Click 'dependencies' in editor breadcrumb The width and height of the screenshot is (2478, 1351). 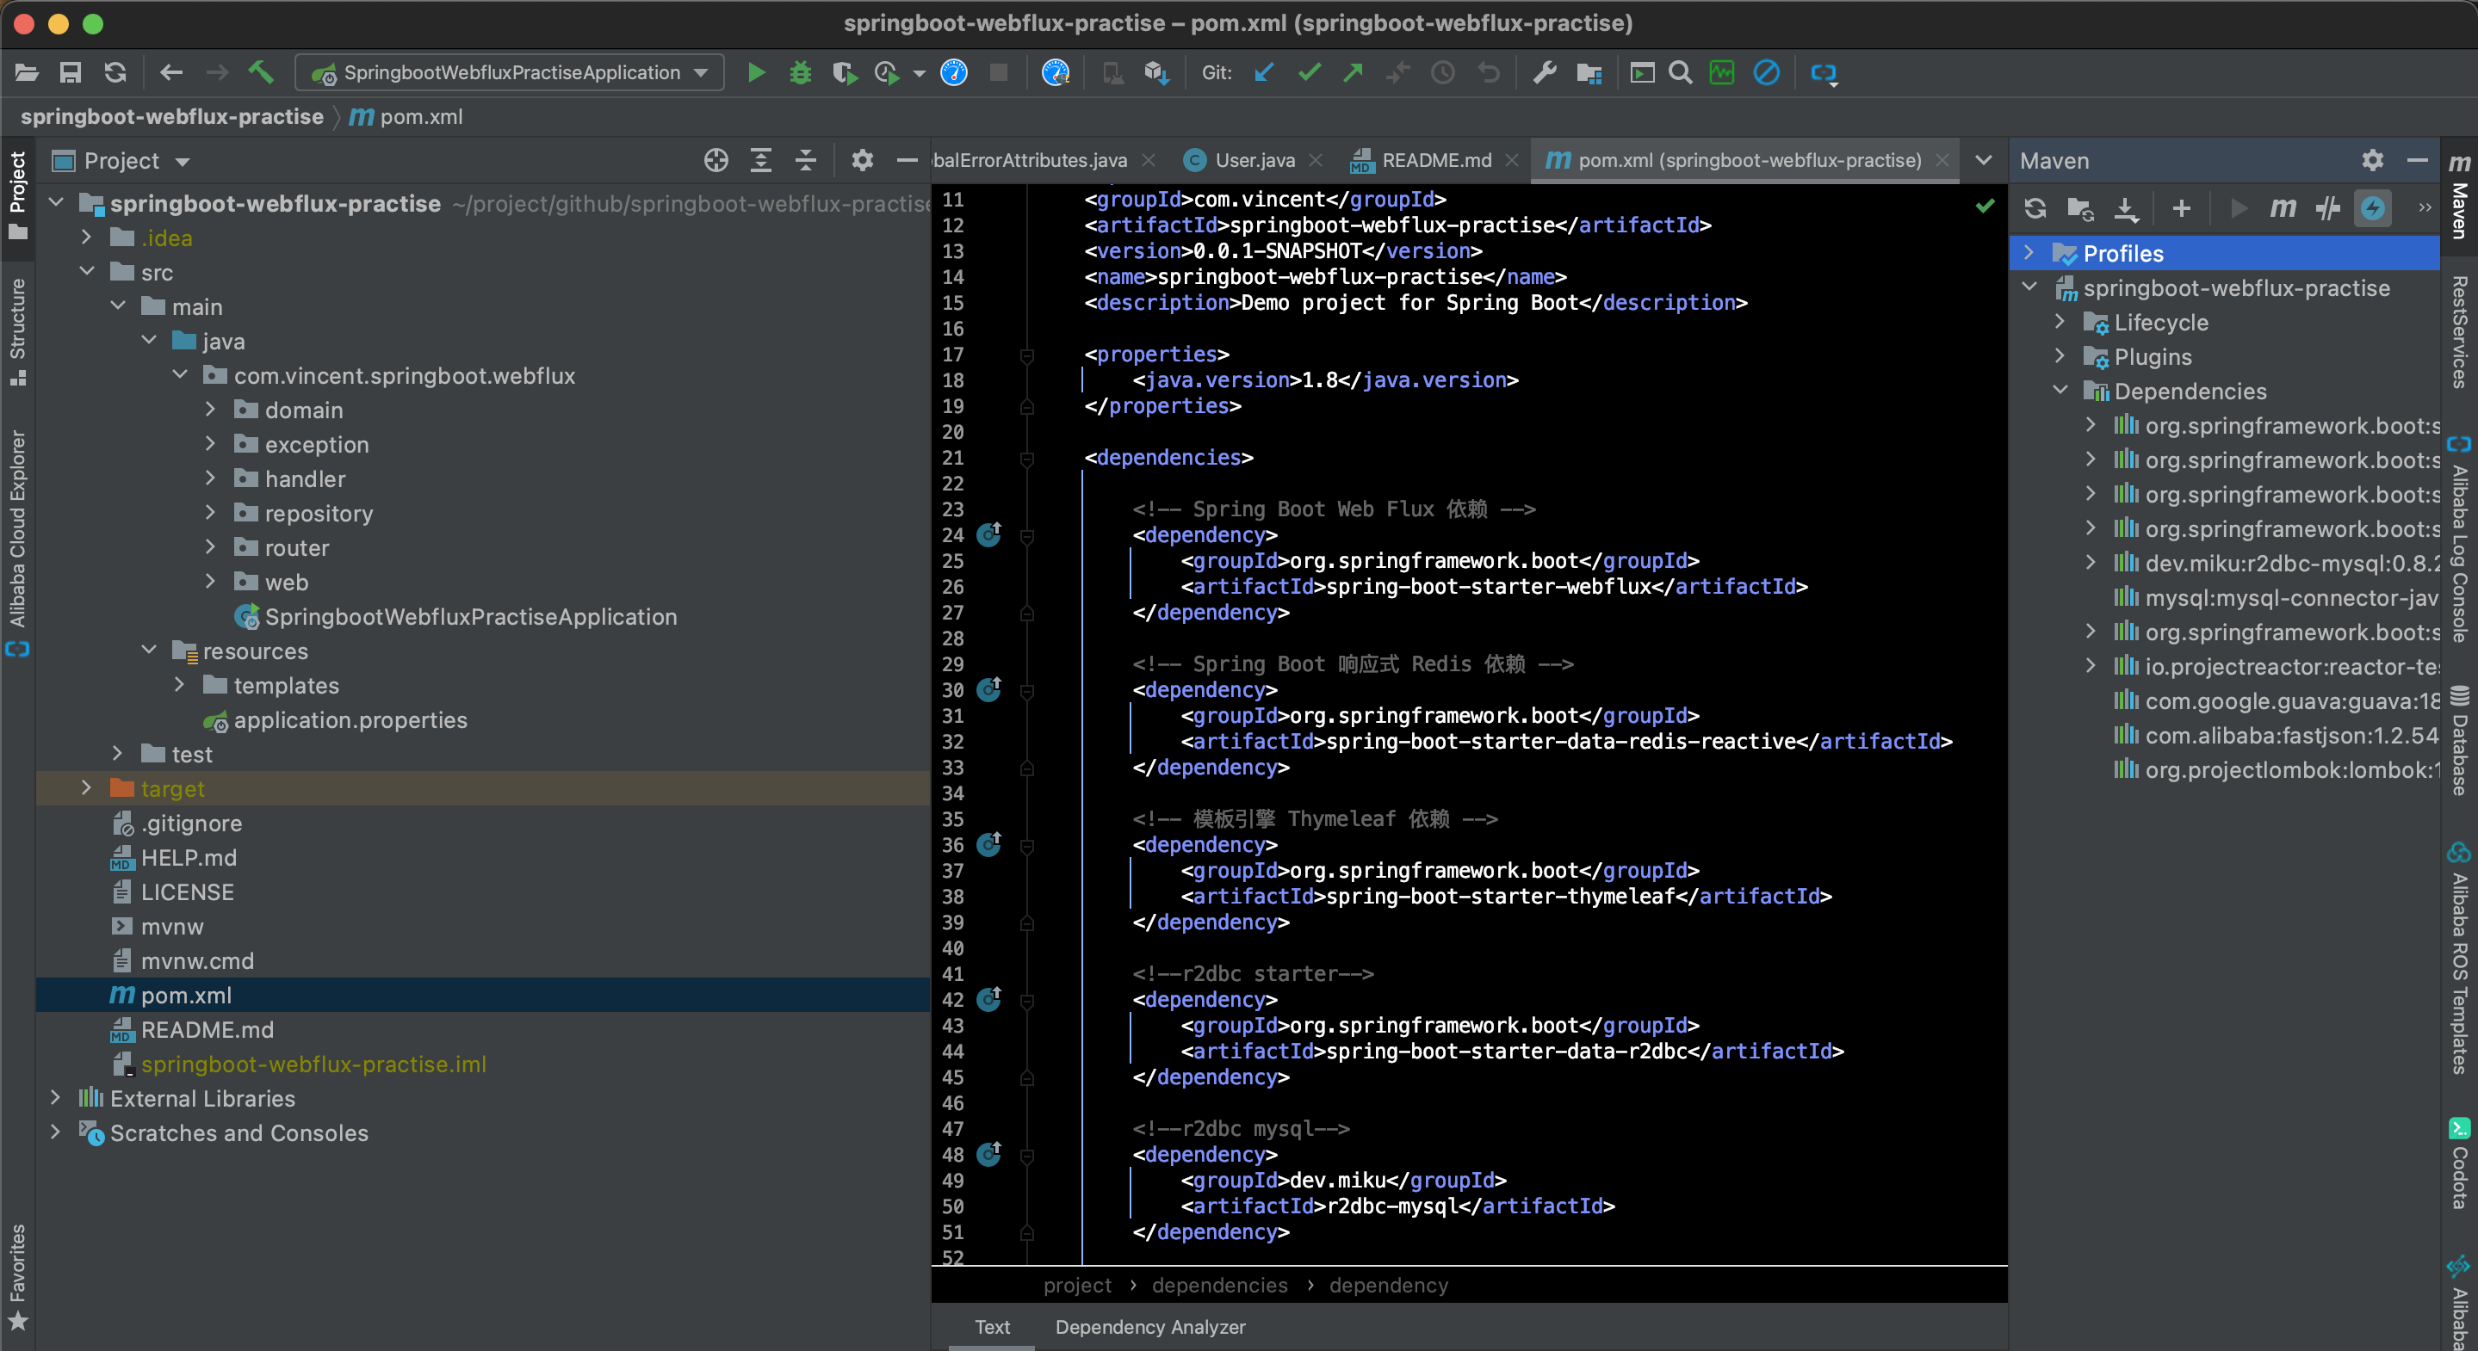tap(1219, 1286)
